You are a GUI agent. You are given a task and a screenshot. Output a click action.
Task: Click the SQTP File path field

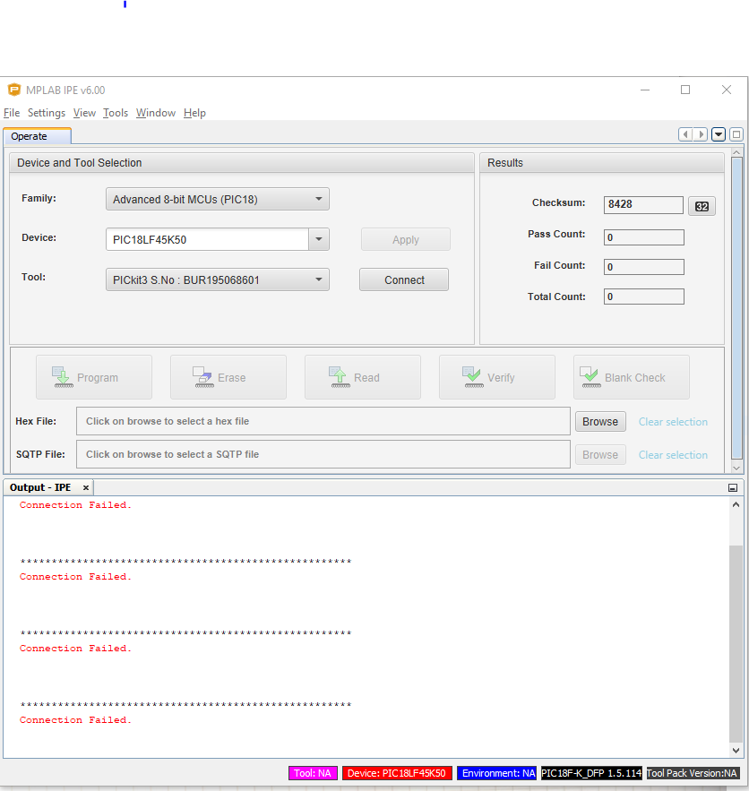(x=323, y=454)
